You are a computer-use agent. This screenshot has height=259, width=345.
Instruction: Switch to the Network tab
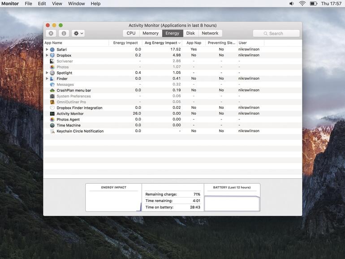(210, 33)
